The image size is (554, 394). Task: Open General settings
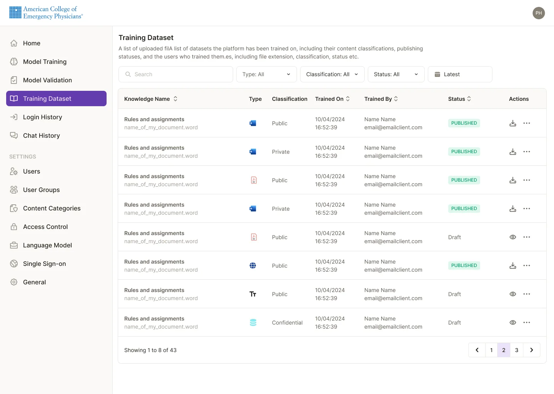[x=56, y=282]
